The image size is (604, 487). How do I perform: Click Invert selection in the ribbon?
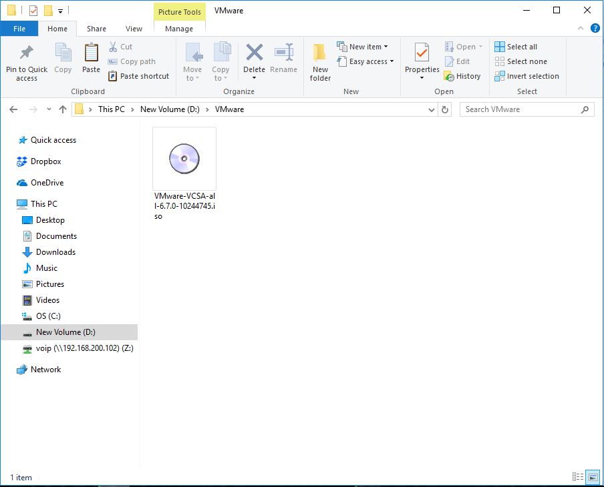click(x=526, y=76)
